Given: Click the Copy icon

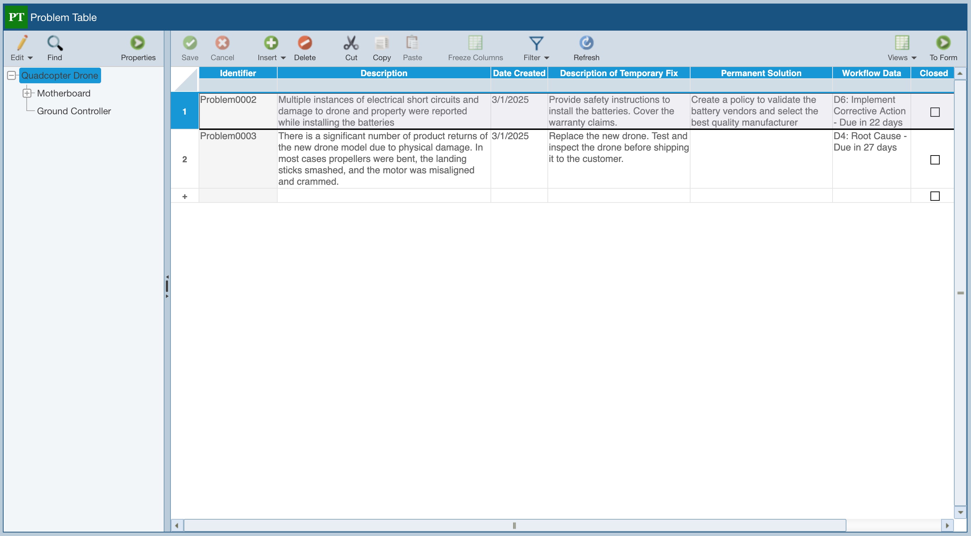Looking at the screenshot, I should click(x=382, y=43).
